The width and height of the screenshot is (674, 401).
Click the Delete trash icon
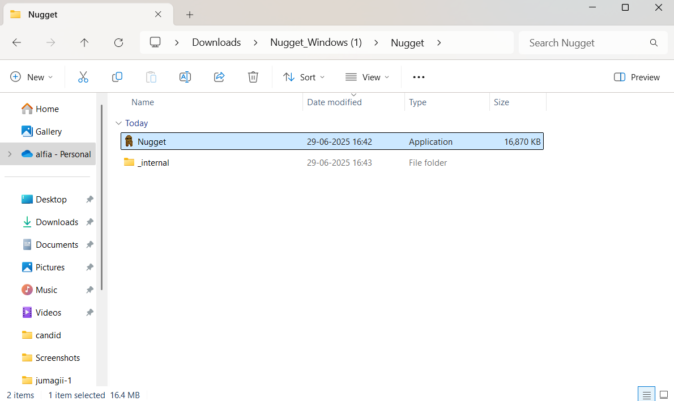click(x=253, y=77)
